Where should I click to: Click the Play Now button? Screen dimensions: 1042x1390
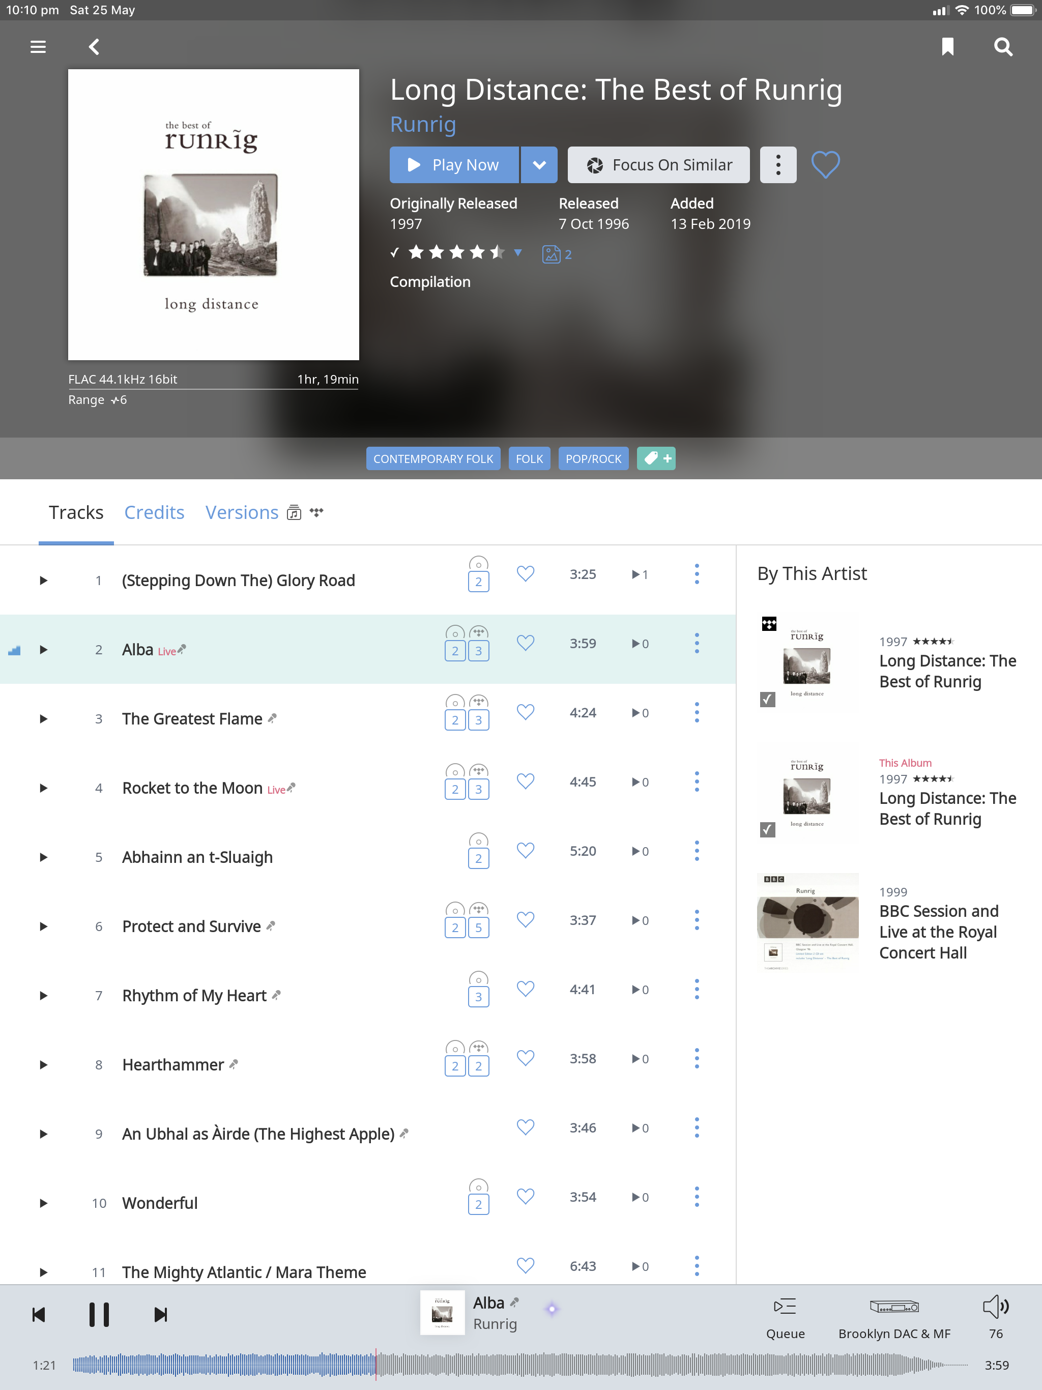[x=454, y=165]
